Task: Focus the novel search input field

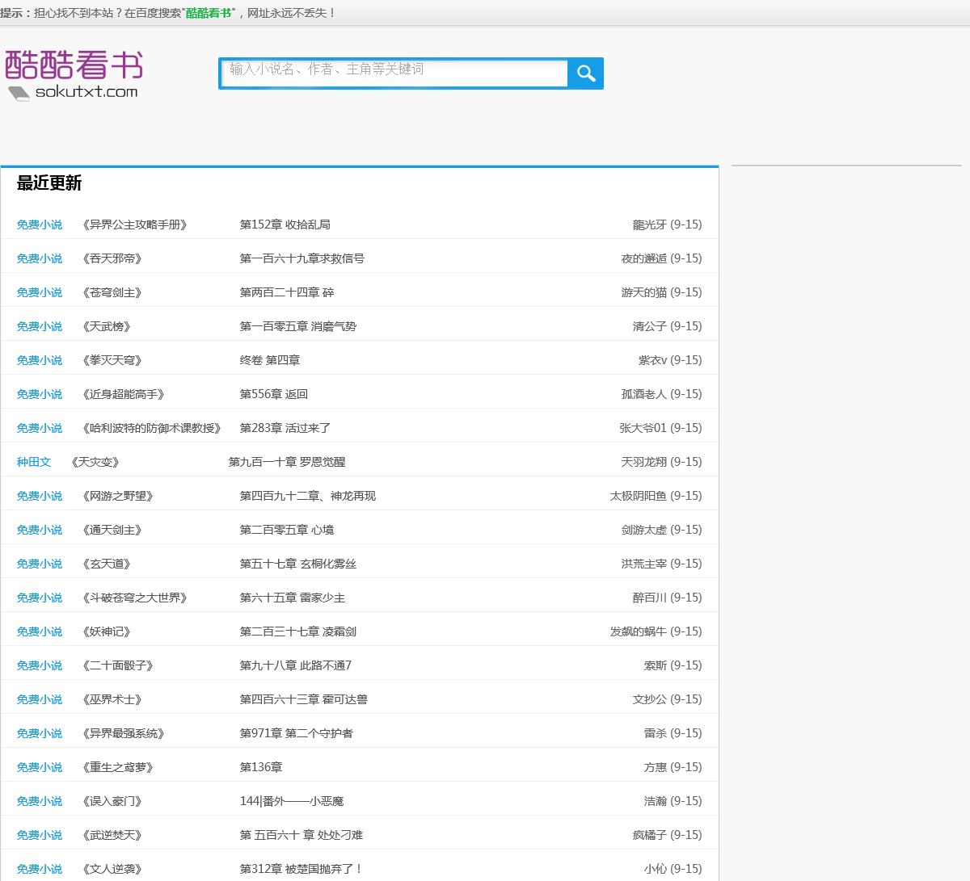Action: (394, 73)
